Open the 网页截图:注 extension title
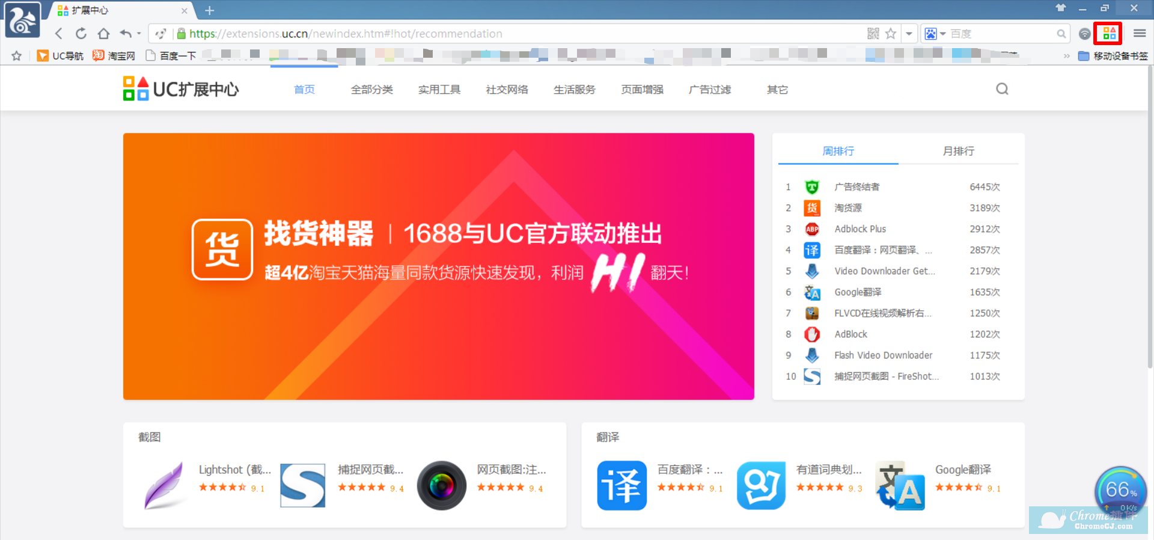Screen dimensions: 1154x540 pyautogui.click(x=511, y=470)
